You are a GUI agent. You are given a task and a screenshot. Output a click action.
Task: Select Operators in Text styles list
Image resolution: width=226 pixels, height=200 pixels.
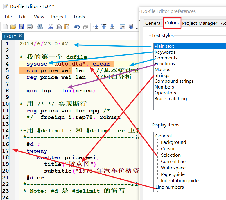[x=165, y=93]
